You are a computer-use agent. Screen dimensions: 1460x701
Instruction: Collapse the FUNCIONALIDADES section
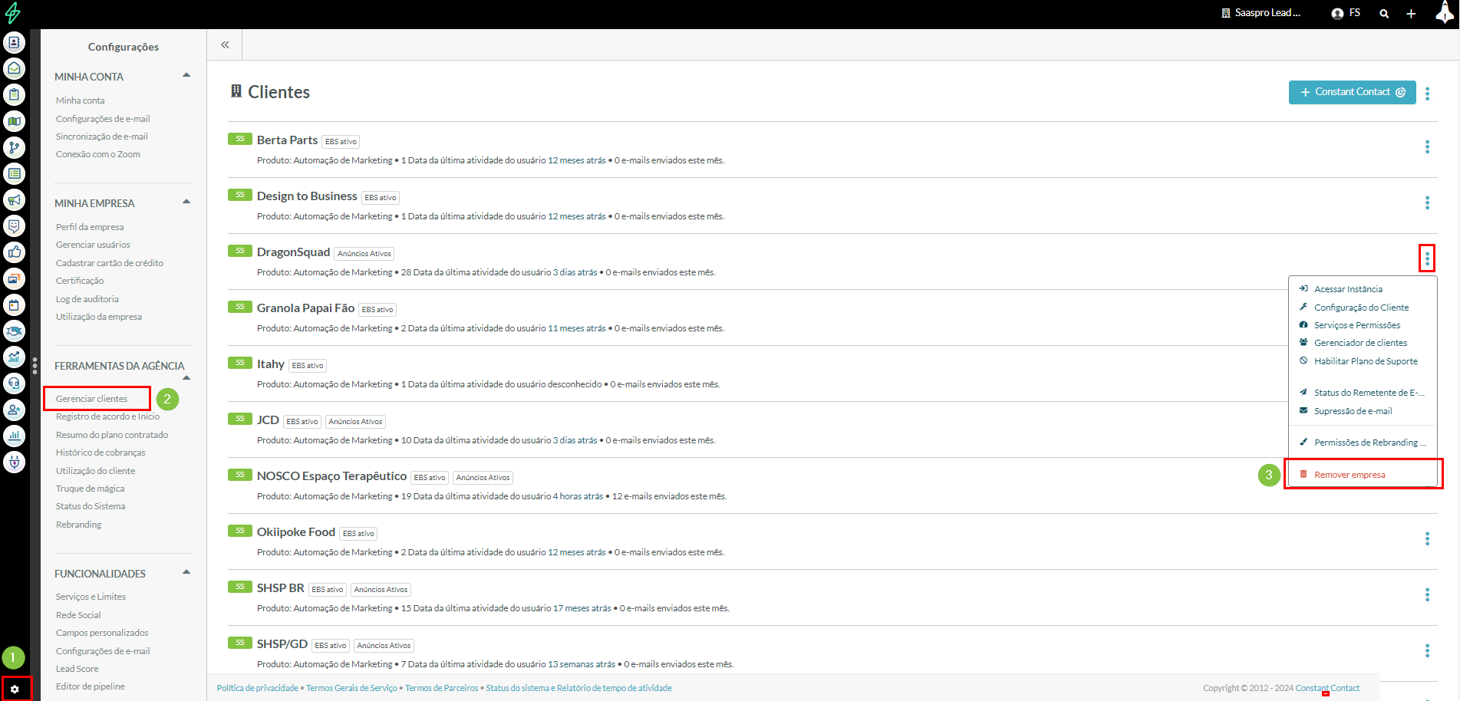coord(186,572)
